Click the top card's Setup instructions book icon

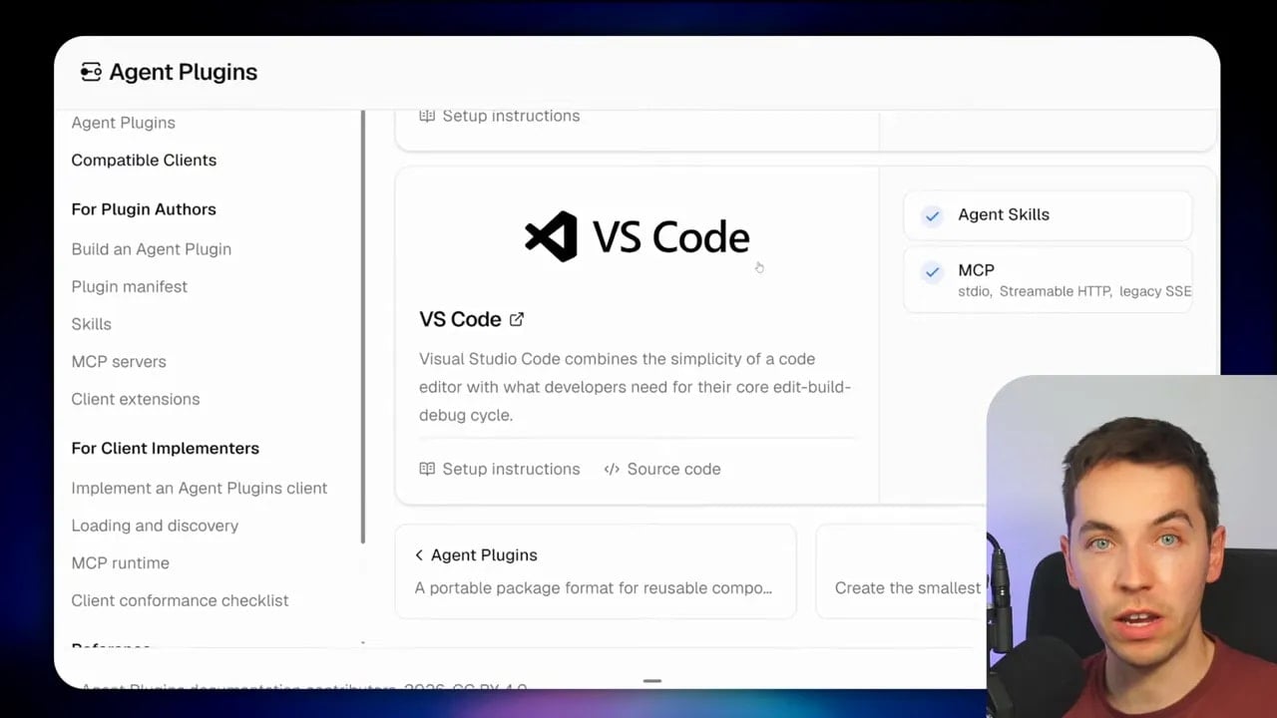[427, 116]
